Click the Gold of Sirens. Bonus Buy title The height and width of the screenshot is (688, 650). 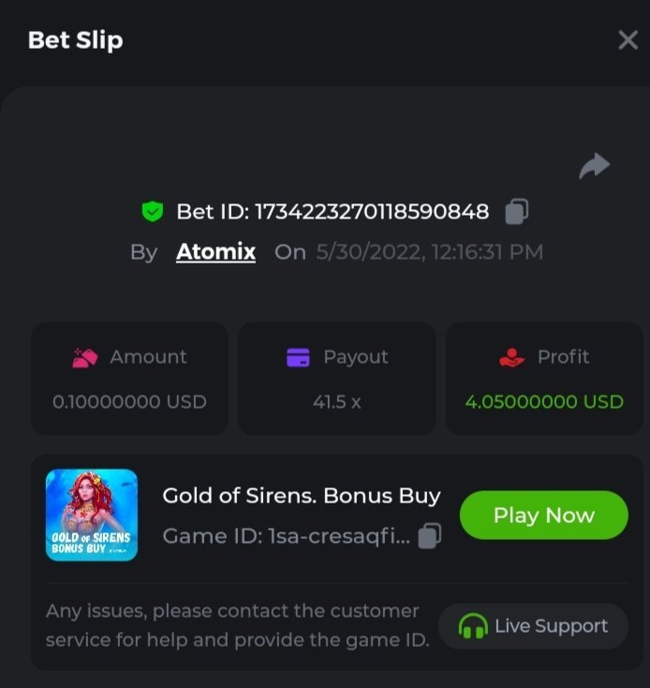302,496
